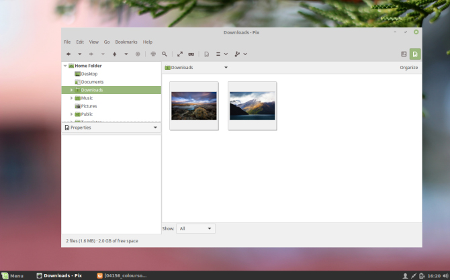This screenshot has width=450, height=280.
Task: Toggle the browser view mode button
Action: 404,54
